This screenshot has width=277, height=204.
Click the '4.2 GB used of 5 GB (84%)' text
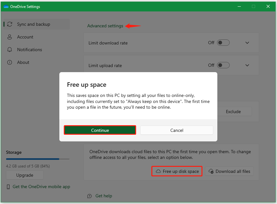coord(28,166)
